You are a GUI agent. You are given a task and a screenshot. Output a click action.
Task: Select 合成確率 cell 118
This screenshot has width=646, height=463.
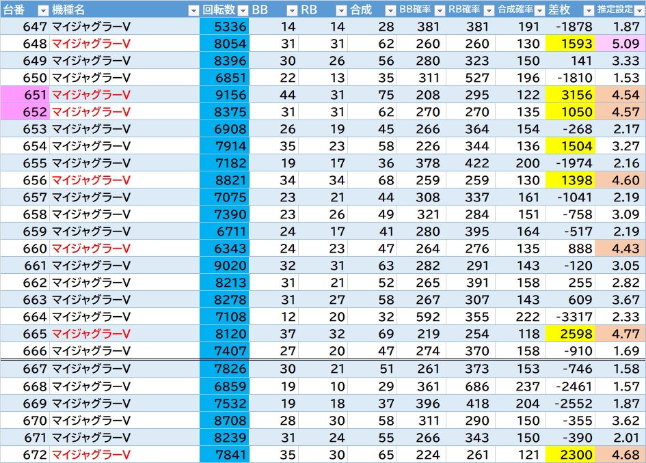click(521, 334)
